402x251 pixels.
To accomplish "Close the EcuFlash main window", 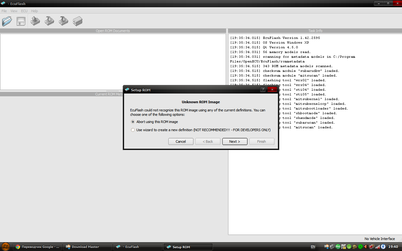I will click(x=397, y=3).
